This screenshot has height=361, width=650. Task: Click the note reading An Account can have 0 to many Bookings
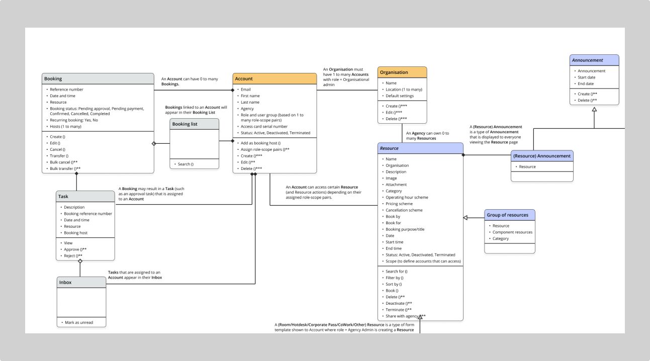point(190,82)
